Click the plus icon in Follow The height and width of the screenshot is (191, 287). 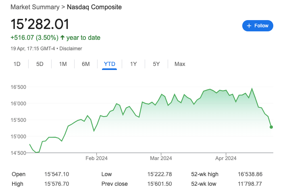tap(249, 26)
